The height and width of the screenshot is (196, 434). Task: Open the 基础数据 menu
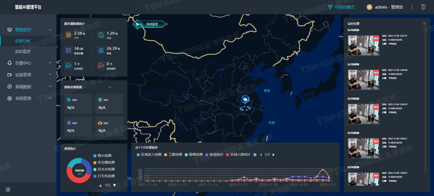pyautogui.click(x=28, y=86)
